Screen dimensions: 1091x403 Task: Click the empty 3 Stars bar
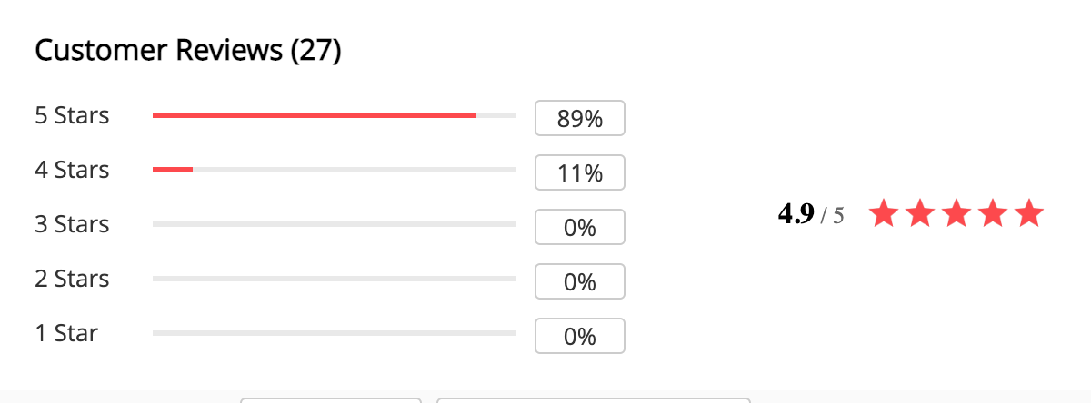tap(335, 224)
